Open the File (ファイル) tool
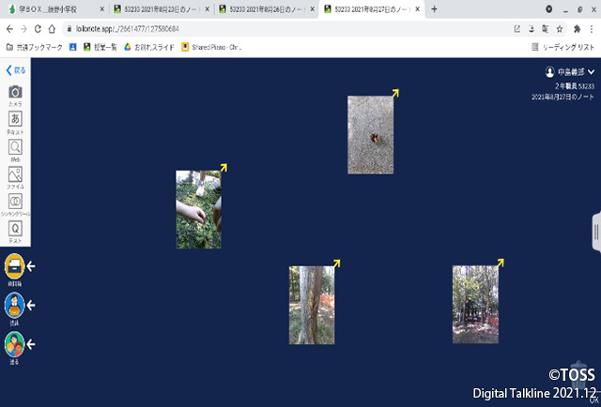Screen dimensions: 601x407 (x=15, y=174)
